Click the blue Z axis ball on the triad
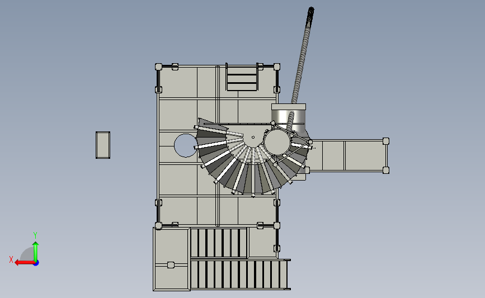The image size is (485, 298). point(36,263)
